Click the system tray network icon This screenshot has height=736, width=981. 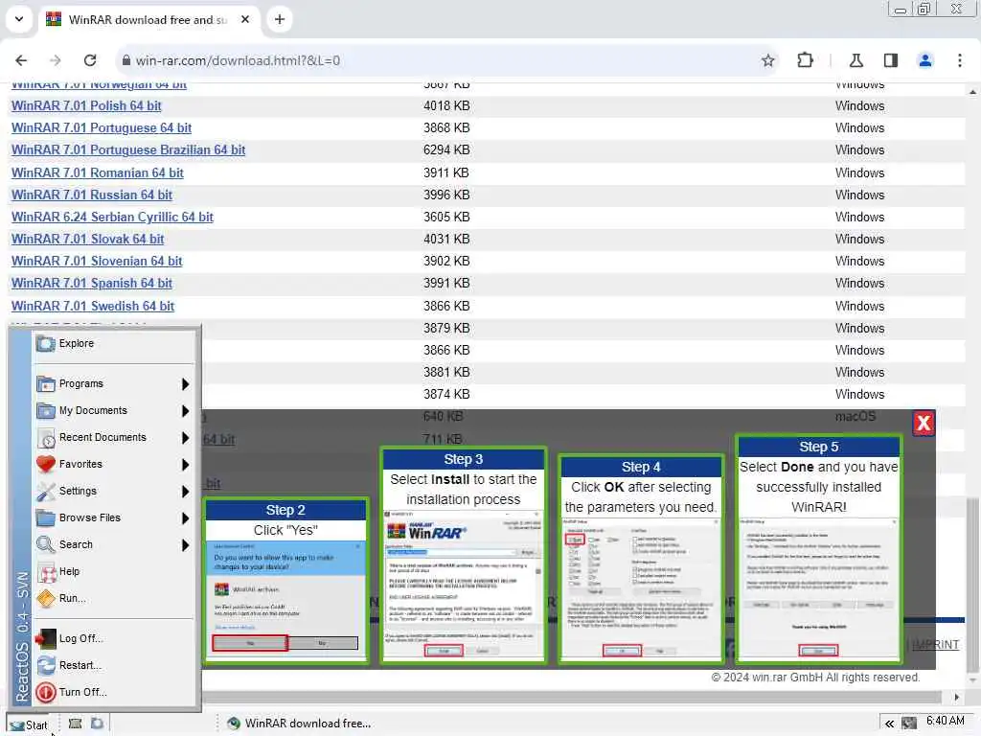(x=909, y=724)
